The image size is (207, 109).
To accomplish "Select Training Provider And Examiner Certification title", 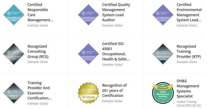I will click(39, 91).
